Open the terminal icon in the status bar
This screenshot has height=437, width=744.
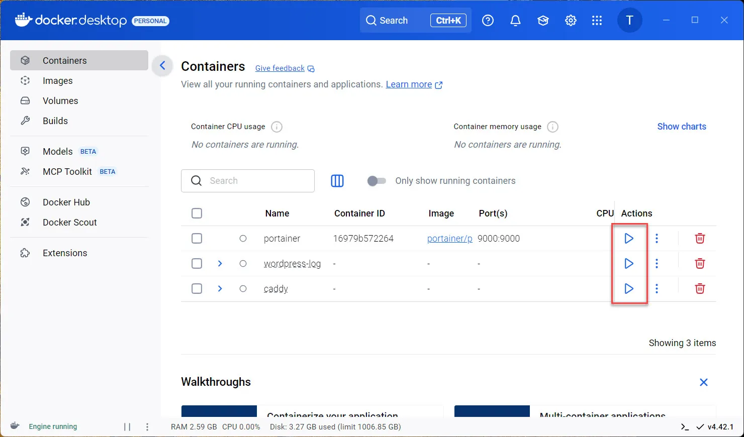685,426
